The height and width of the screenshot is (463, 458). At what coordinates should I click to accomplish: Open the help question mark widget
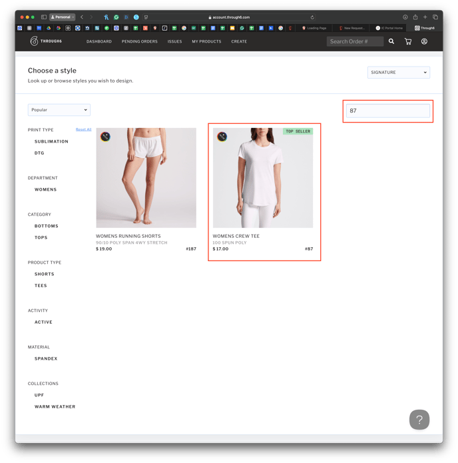[x=419, y=420]
